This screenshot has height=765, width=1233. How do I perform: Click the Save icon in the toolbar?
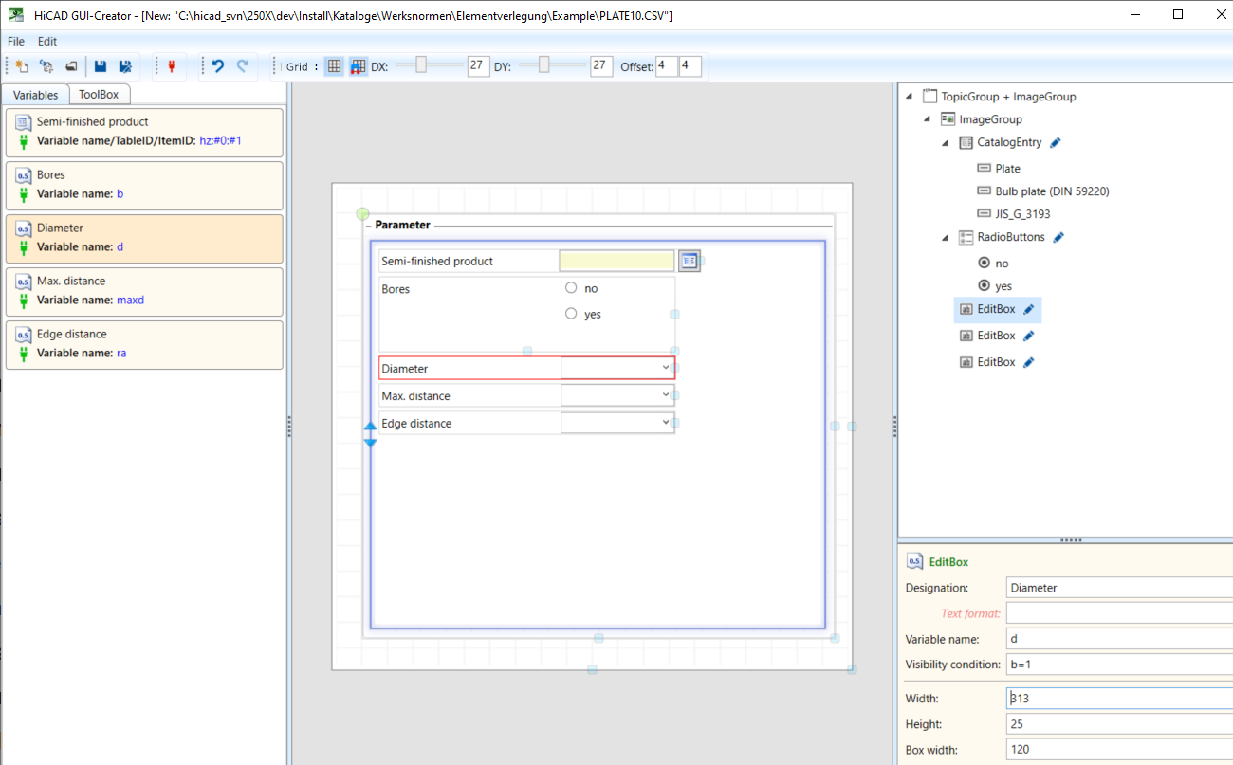[101, 66]
